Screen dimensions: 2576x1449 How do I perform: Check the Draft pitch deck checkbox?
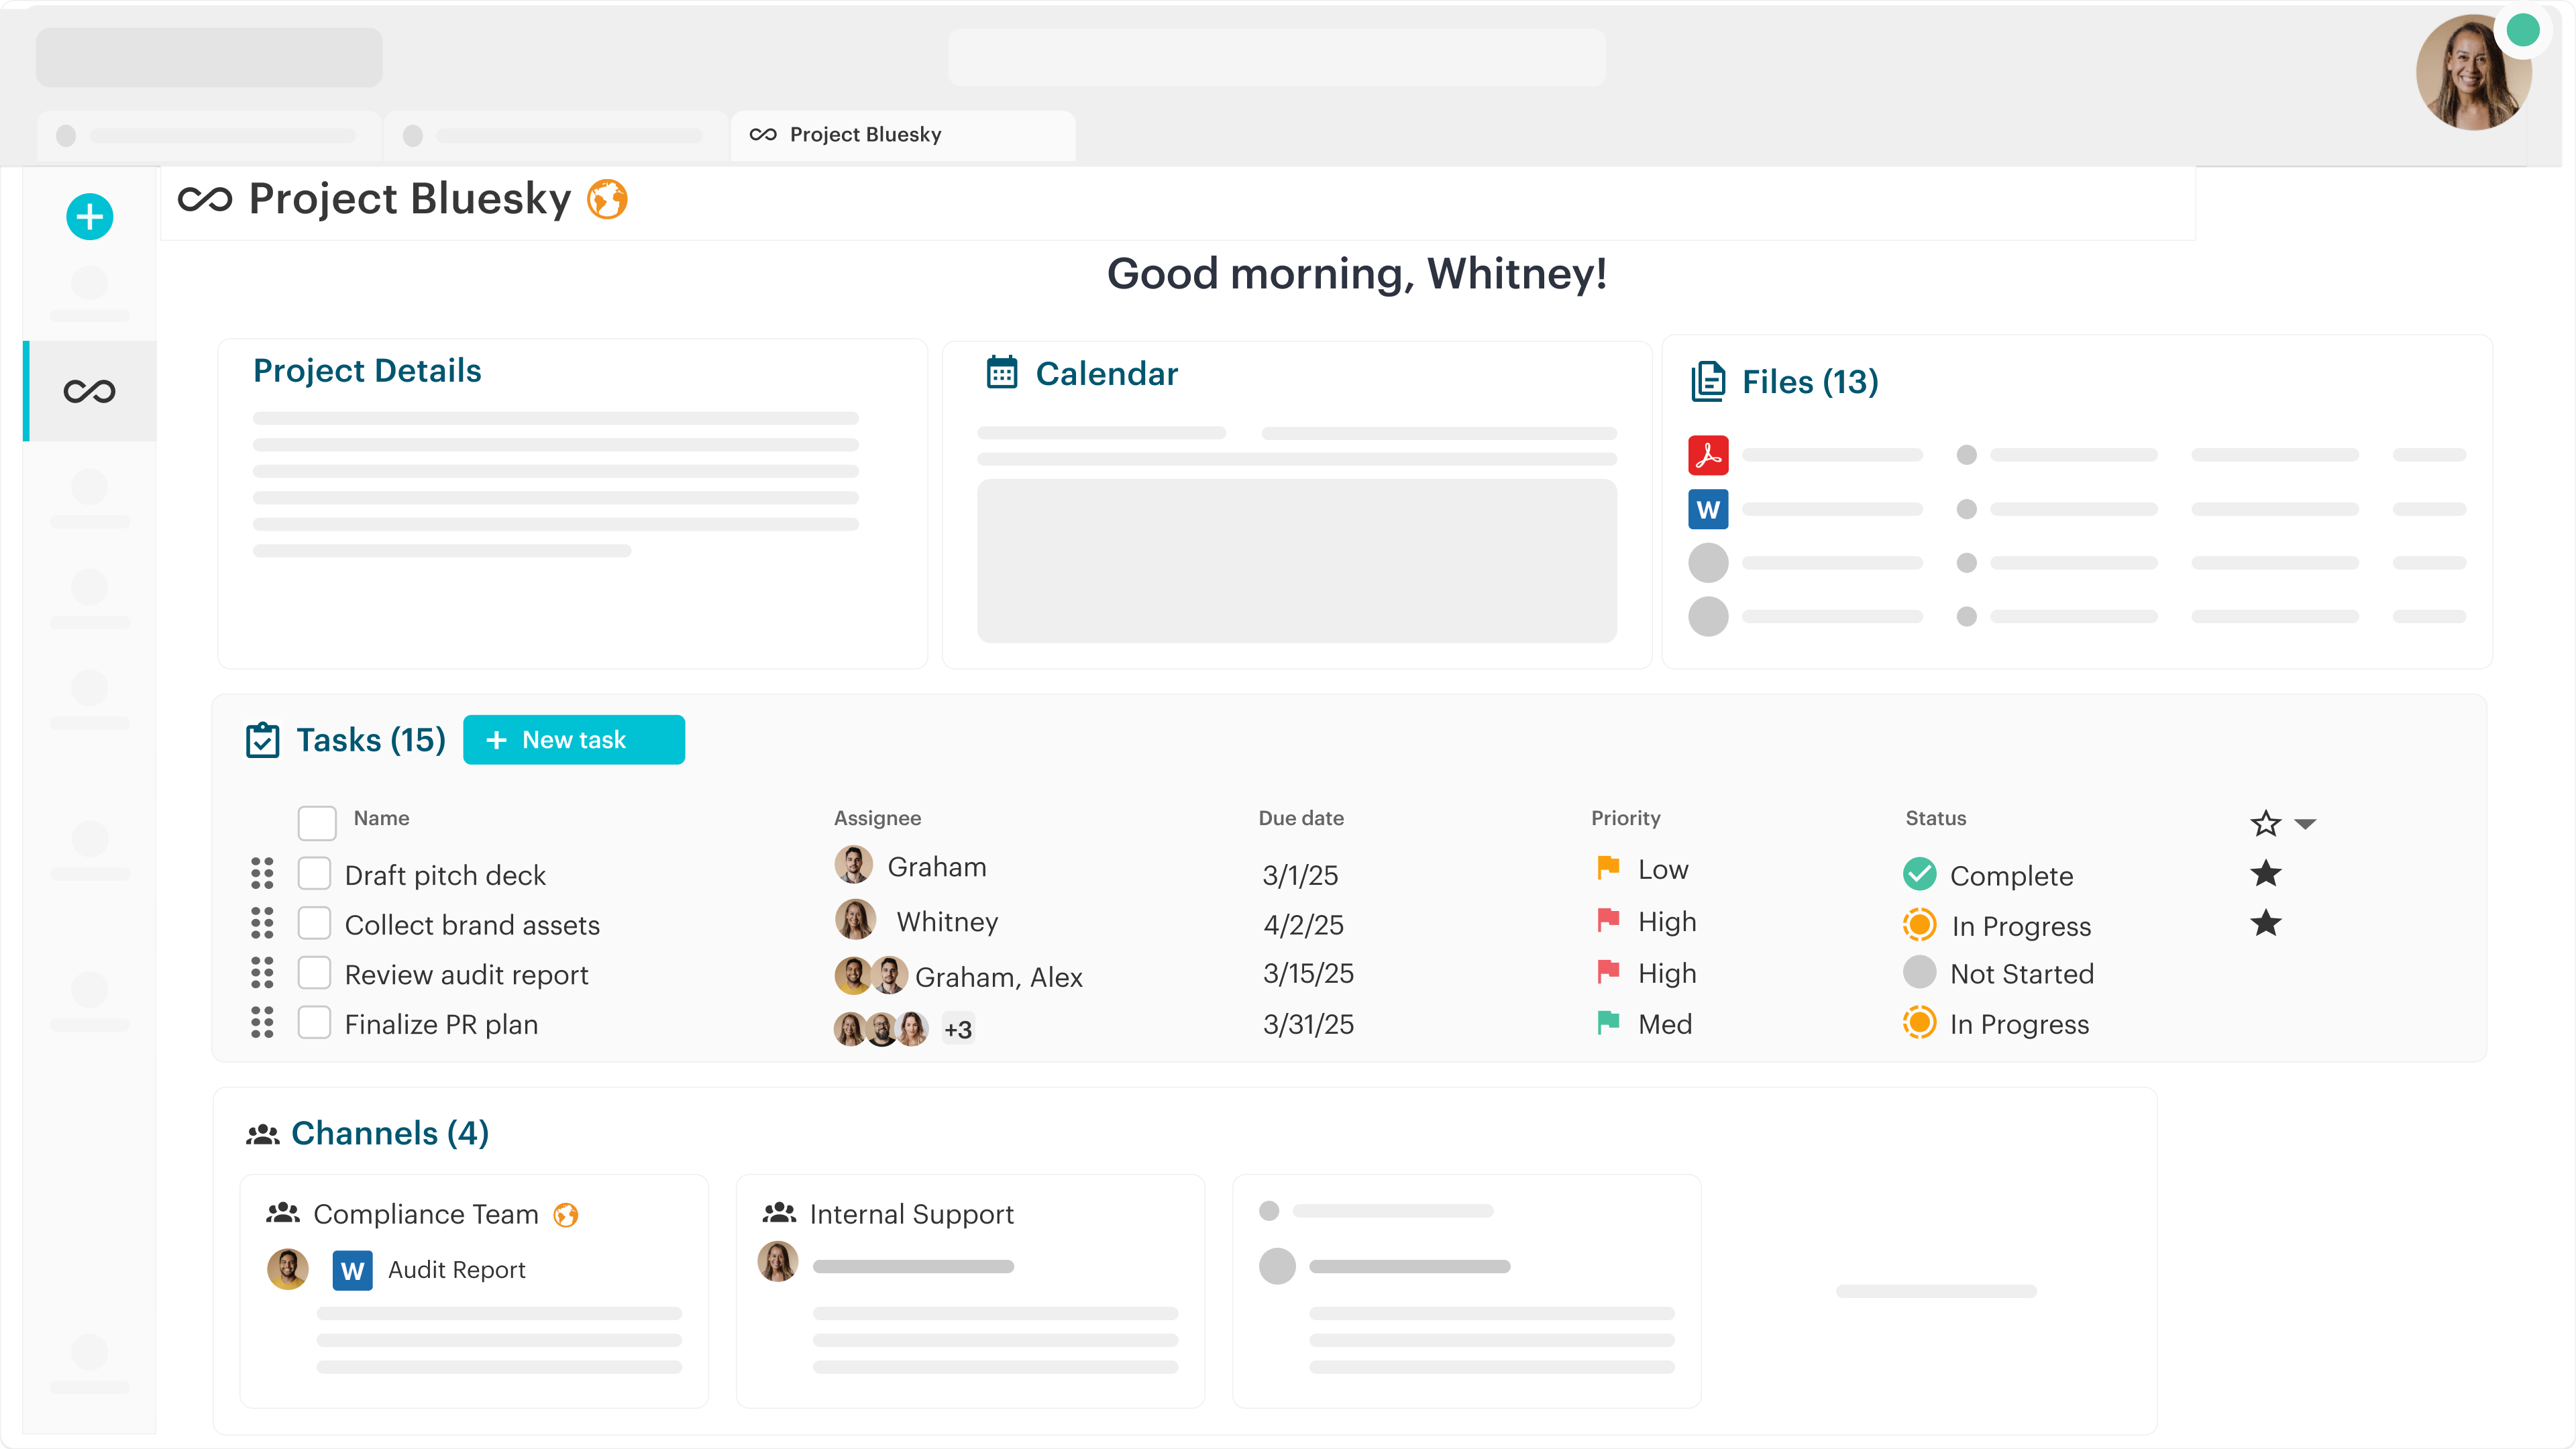tap(314, 873)
